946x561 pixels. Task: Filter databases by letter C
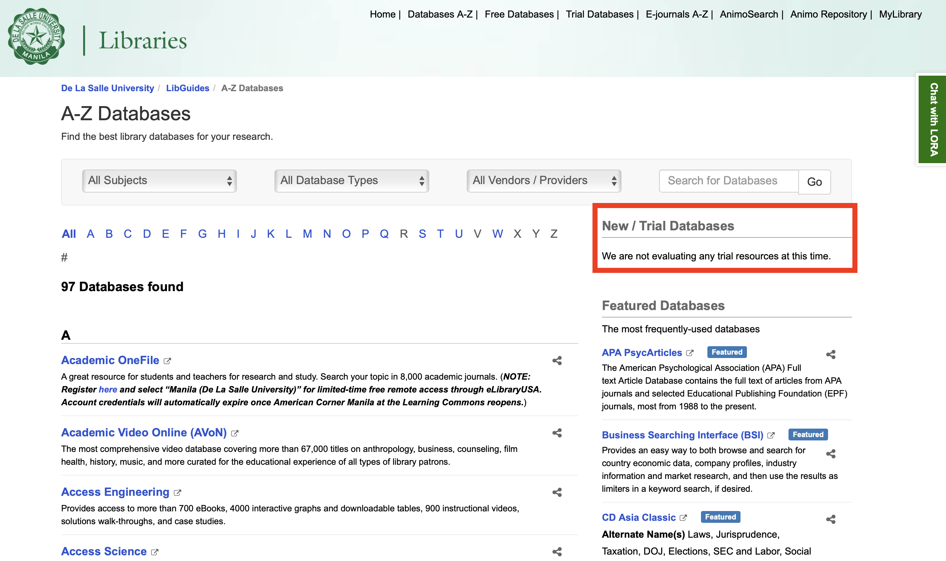pyautogui.click(x=127, y=234)
